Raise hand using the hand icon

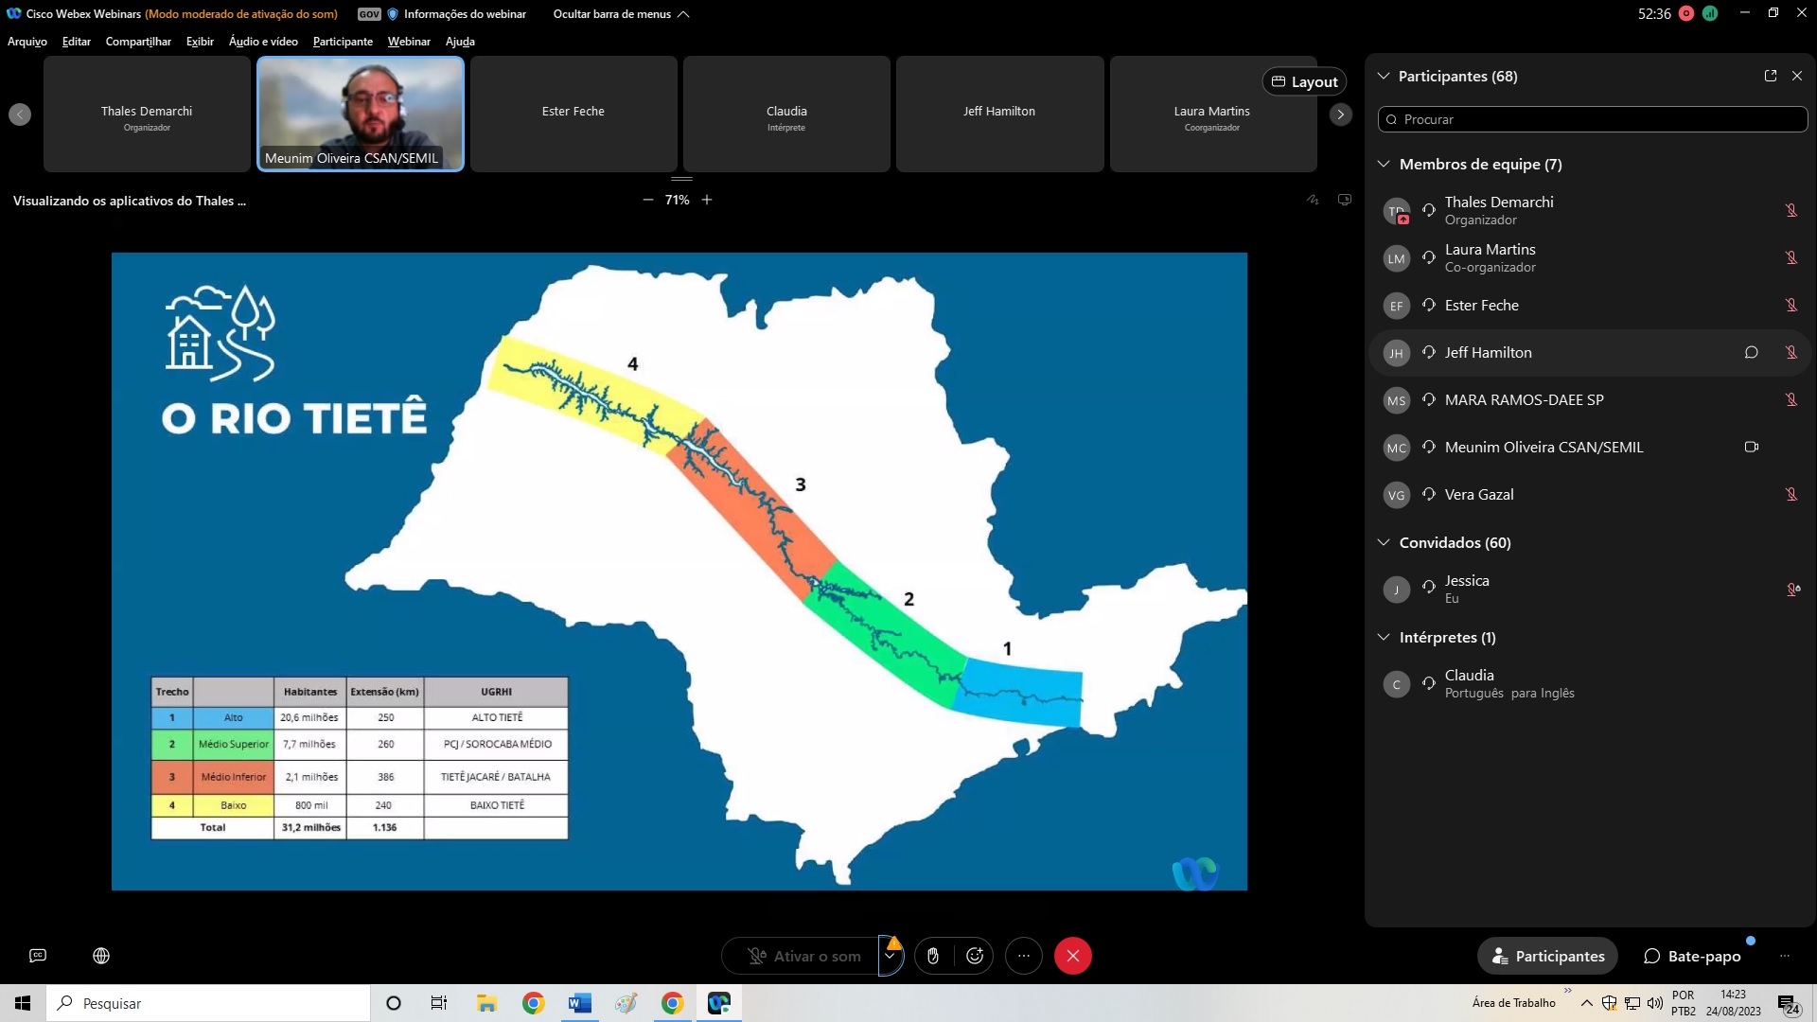coord(932,956)
